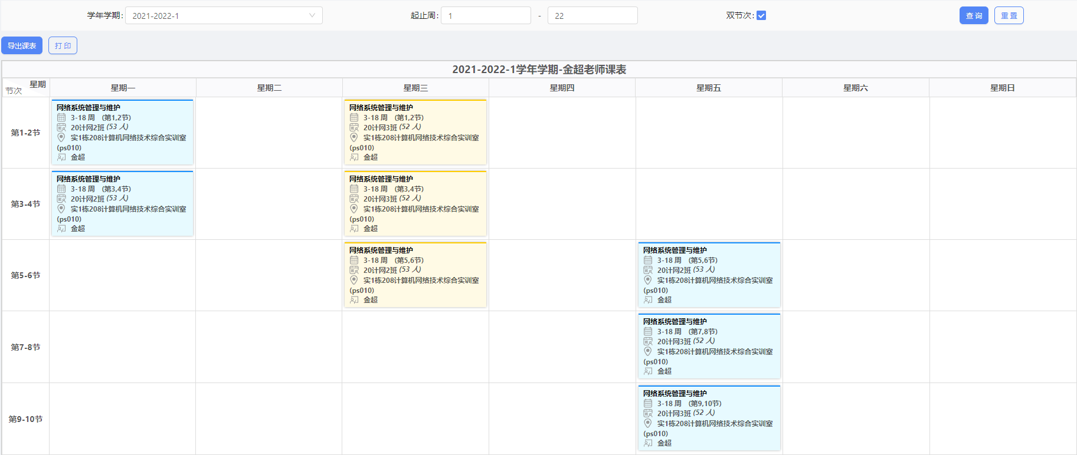Toggle the 双节次 checkbox

[761, 15]
